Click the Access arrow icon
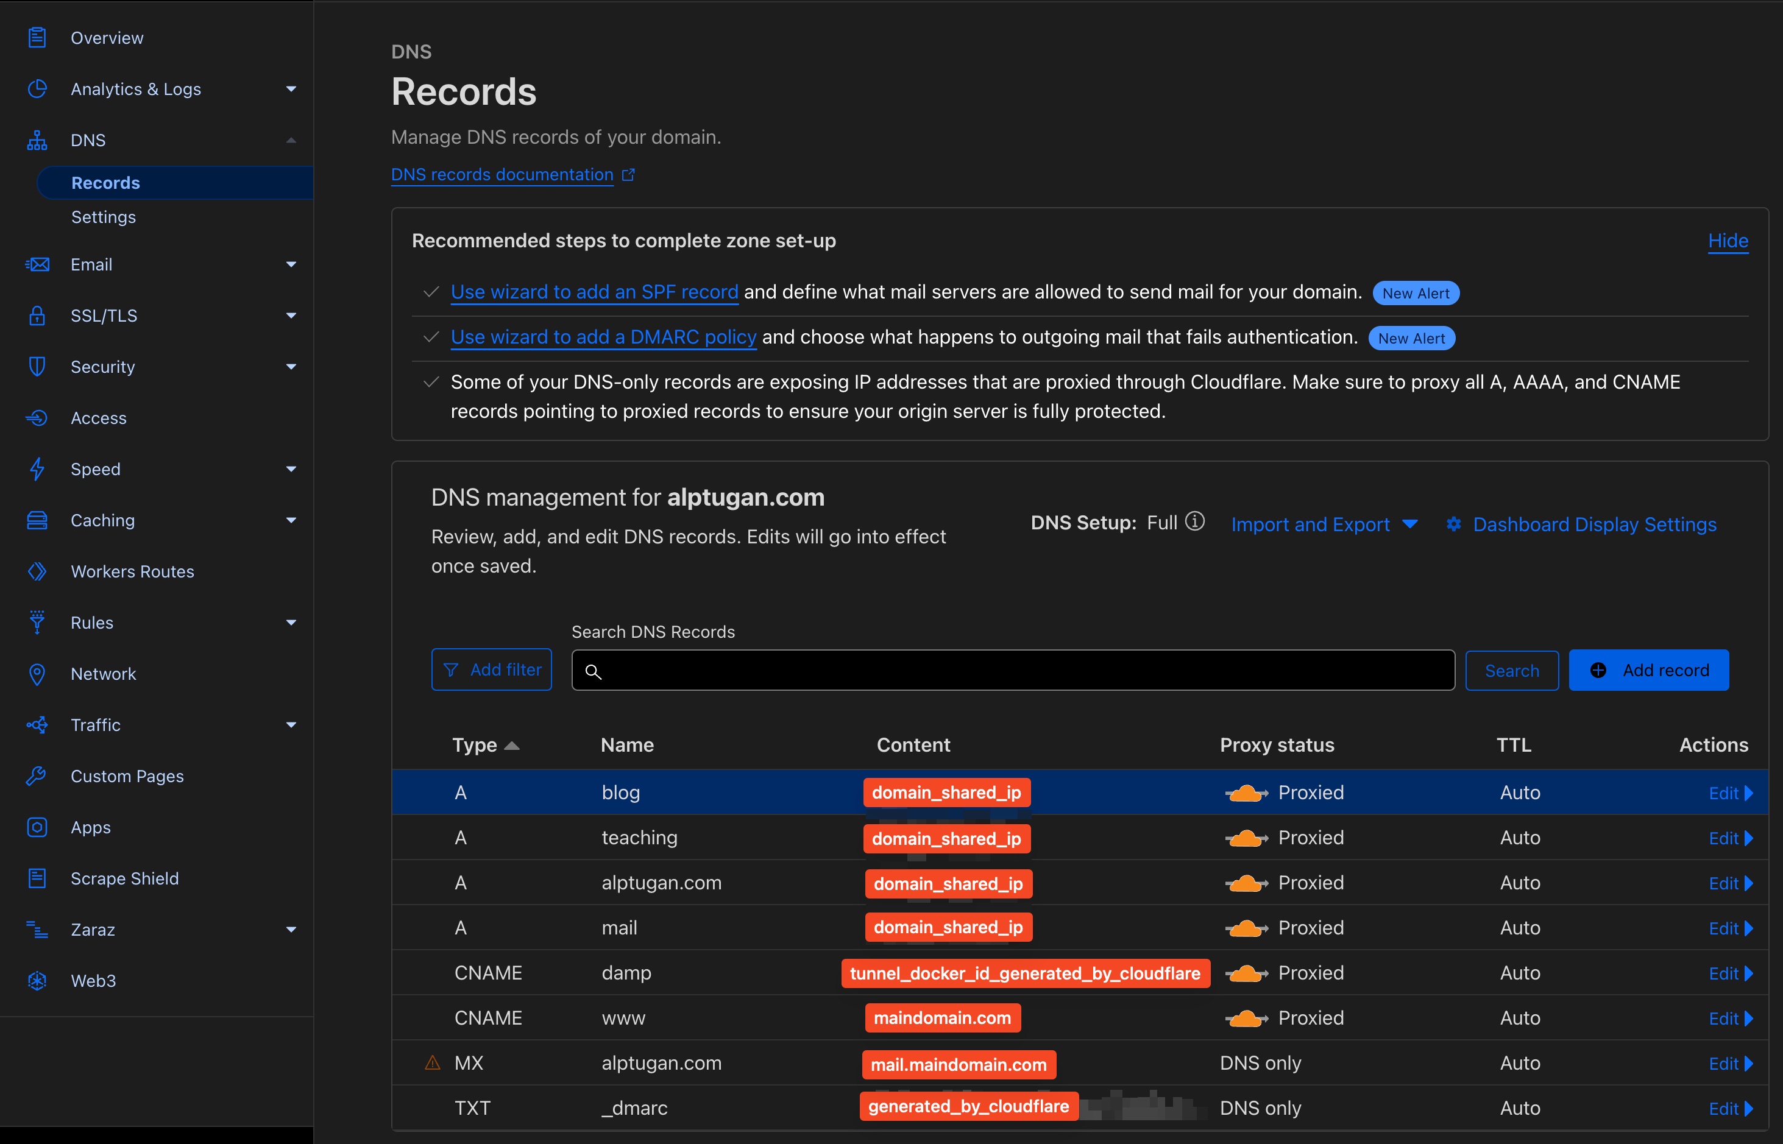 (37, 418)
